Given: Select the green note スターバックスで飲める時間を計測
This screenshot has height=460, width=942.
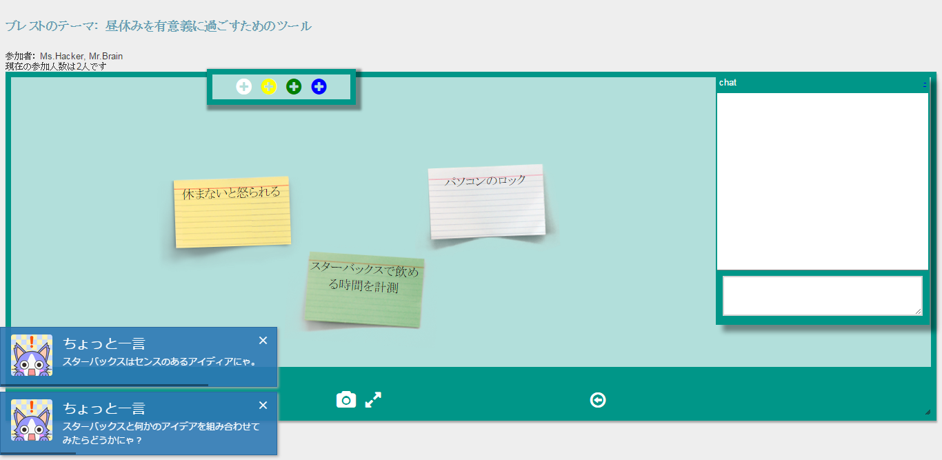Looking at the screenshot, I should point(364,290).
